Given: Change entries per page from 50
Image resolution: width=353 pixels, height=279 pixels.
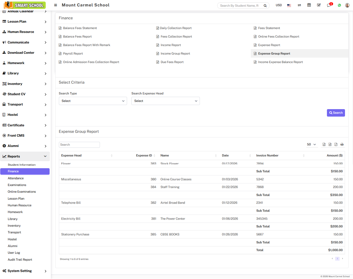Looking at the screenshot, I should click(x=312, y=144).
